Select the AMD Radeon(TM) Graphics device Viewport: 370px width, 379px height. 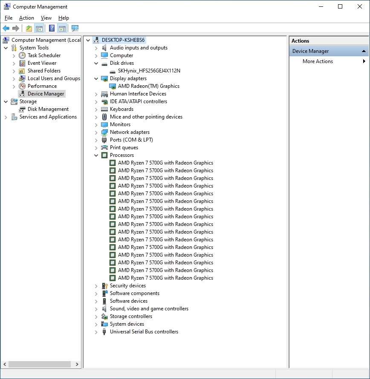tap(148, 86)
